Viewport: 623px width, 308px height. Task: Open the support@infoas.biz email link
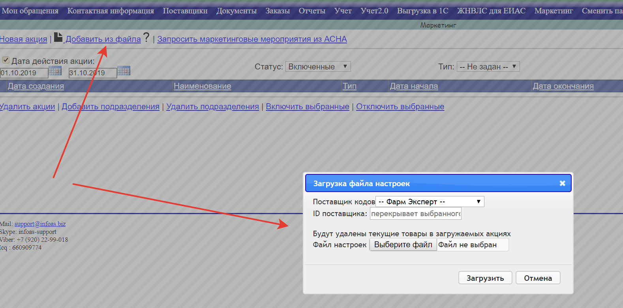tap(40, 224)
